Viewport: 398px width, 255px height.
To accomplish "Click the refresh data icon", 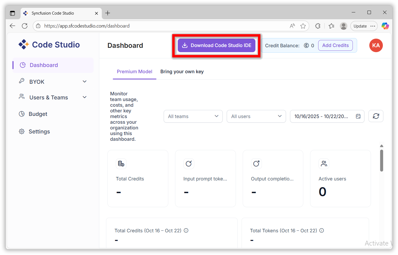I will click(376, 116).
